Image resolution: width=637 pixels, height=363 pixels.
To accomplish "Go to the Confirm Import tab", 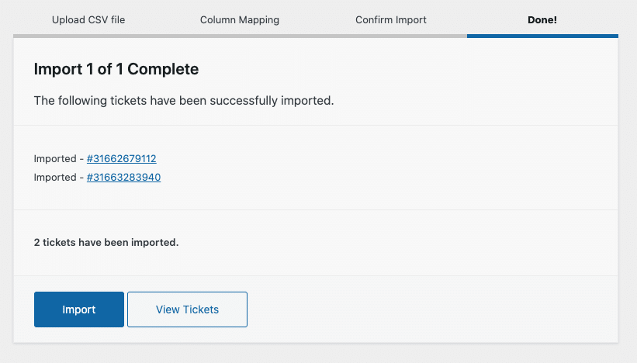I will [x=391, y=19].
